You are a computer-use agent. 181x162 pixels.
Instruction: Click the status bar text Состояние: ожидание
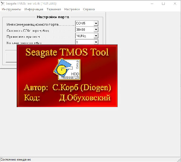pyautogui.click(x=16, y=160)
